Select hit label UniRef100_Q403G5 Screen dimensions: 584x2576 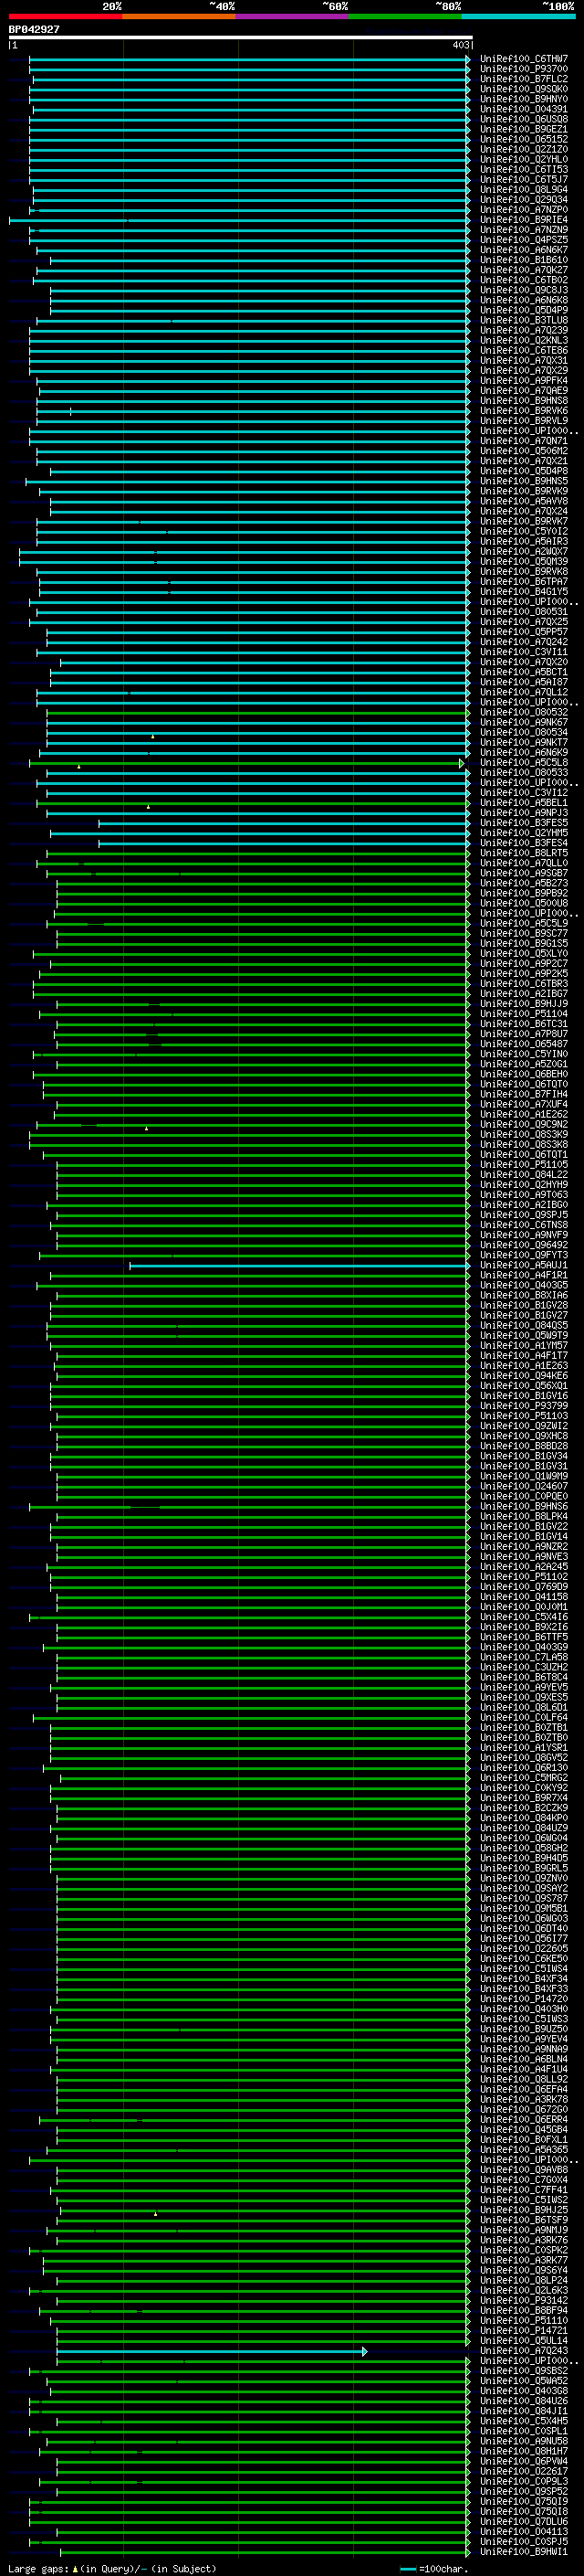click(524, 1285)
